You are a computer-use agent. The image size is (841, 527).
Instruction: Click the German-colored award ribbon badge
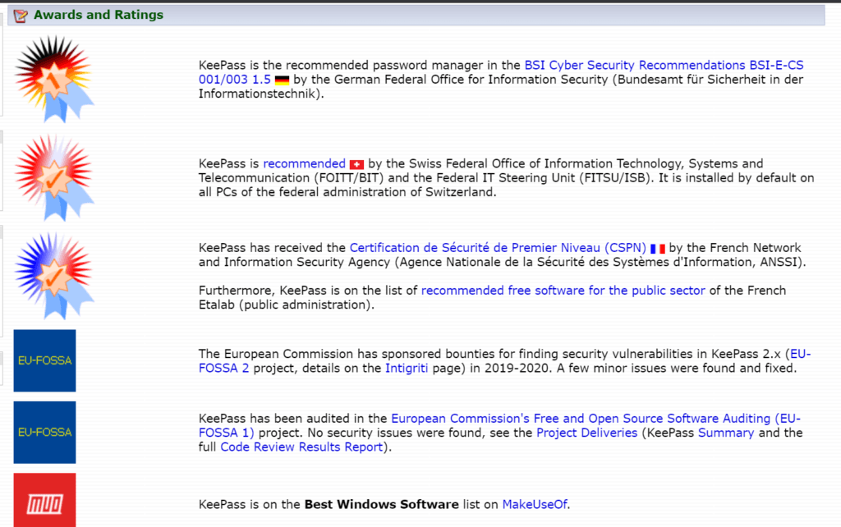pyautogui.click(x=54, y=79)
